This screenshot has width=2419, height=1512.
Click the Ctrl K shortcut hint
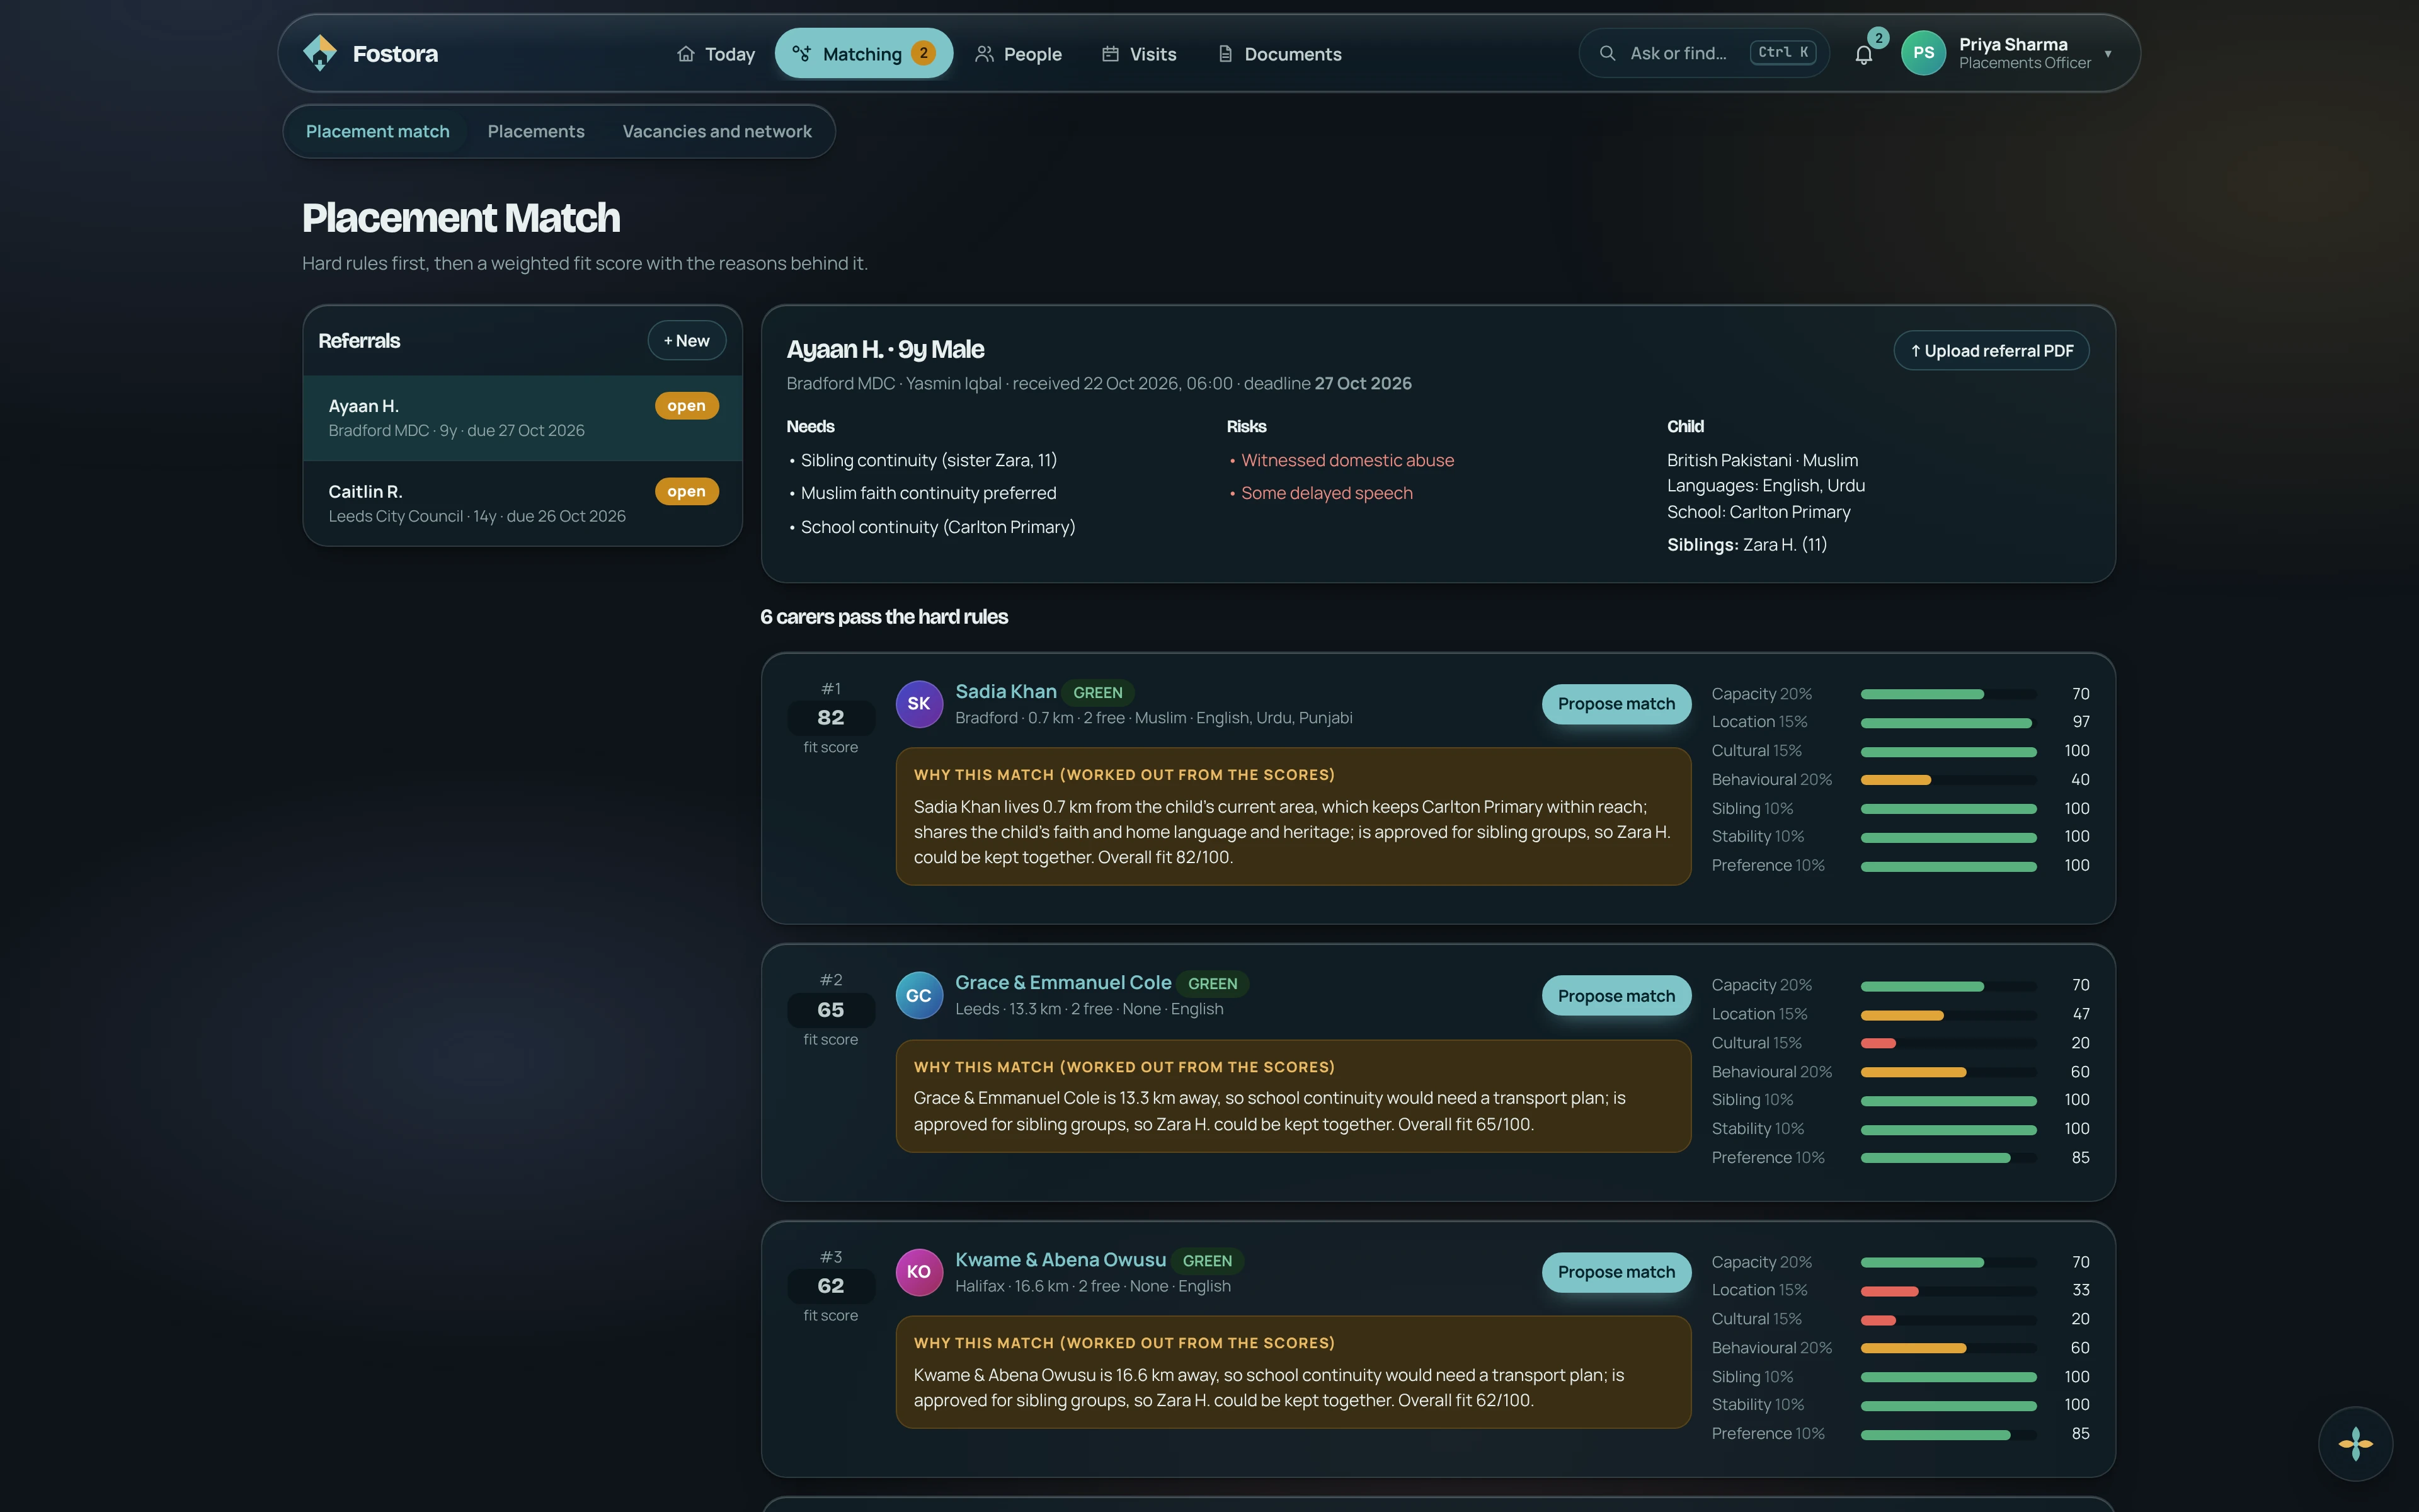[1783, 53]
